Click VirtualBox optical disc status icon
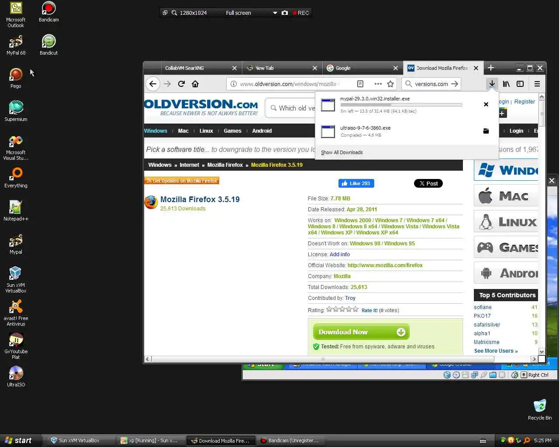Image resolution: width=559 pixels, height=447 pixels. [456, 375]
